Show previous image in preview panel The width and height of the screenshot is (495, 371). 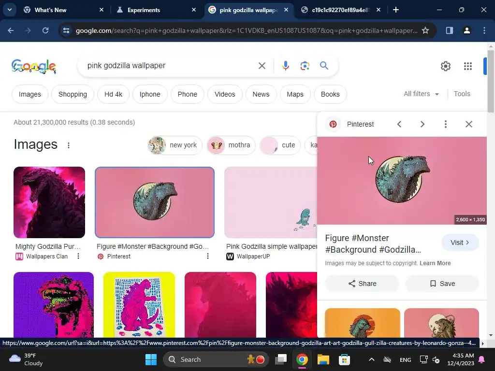(399, 124)
